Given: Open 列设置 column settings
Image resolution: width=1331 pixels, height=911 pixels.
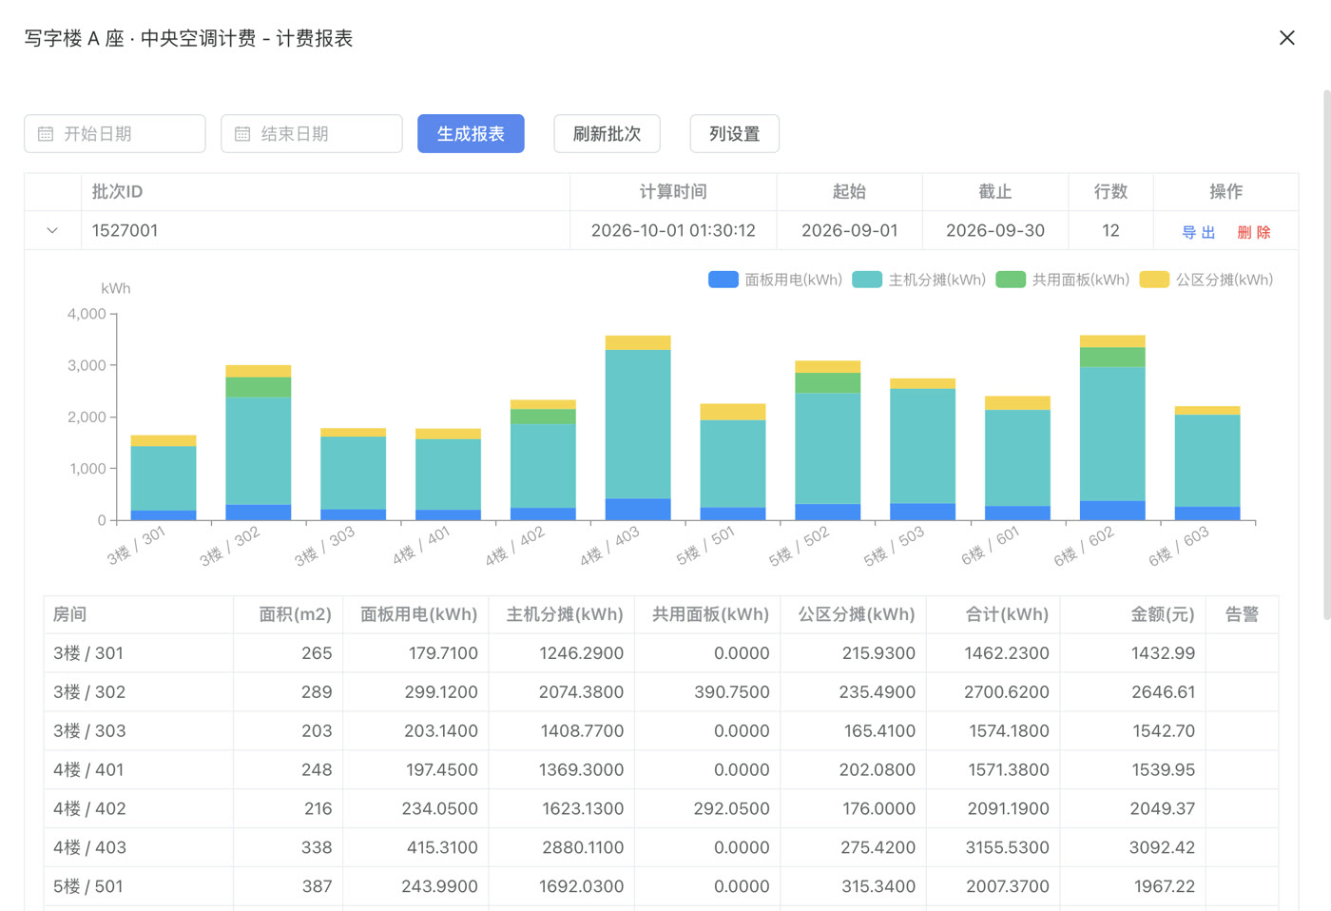Looking at the screenshot, I should point(734,134).
